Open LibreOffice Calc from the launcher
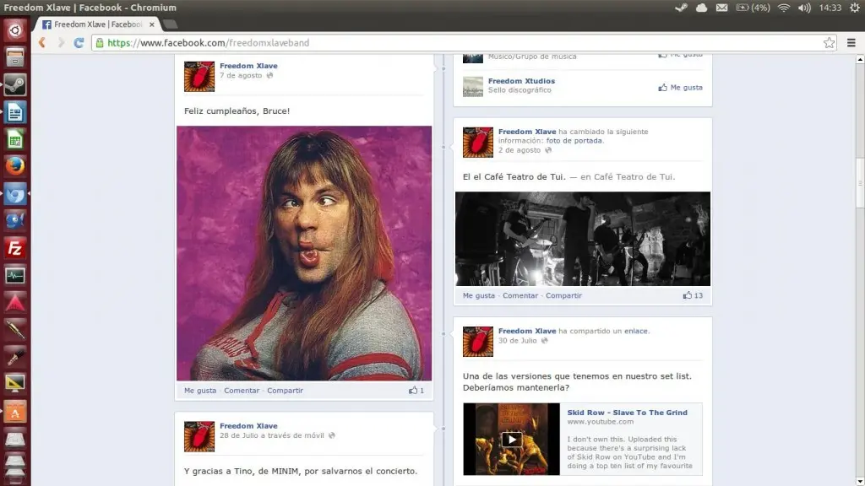 pos(15,139)
